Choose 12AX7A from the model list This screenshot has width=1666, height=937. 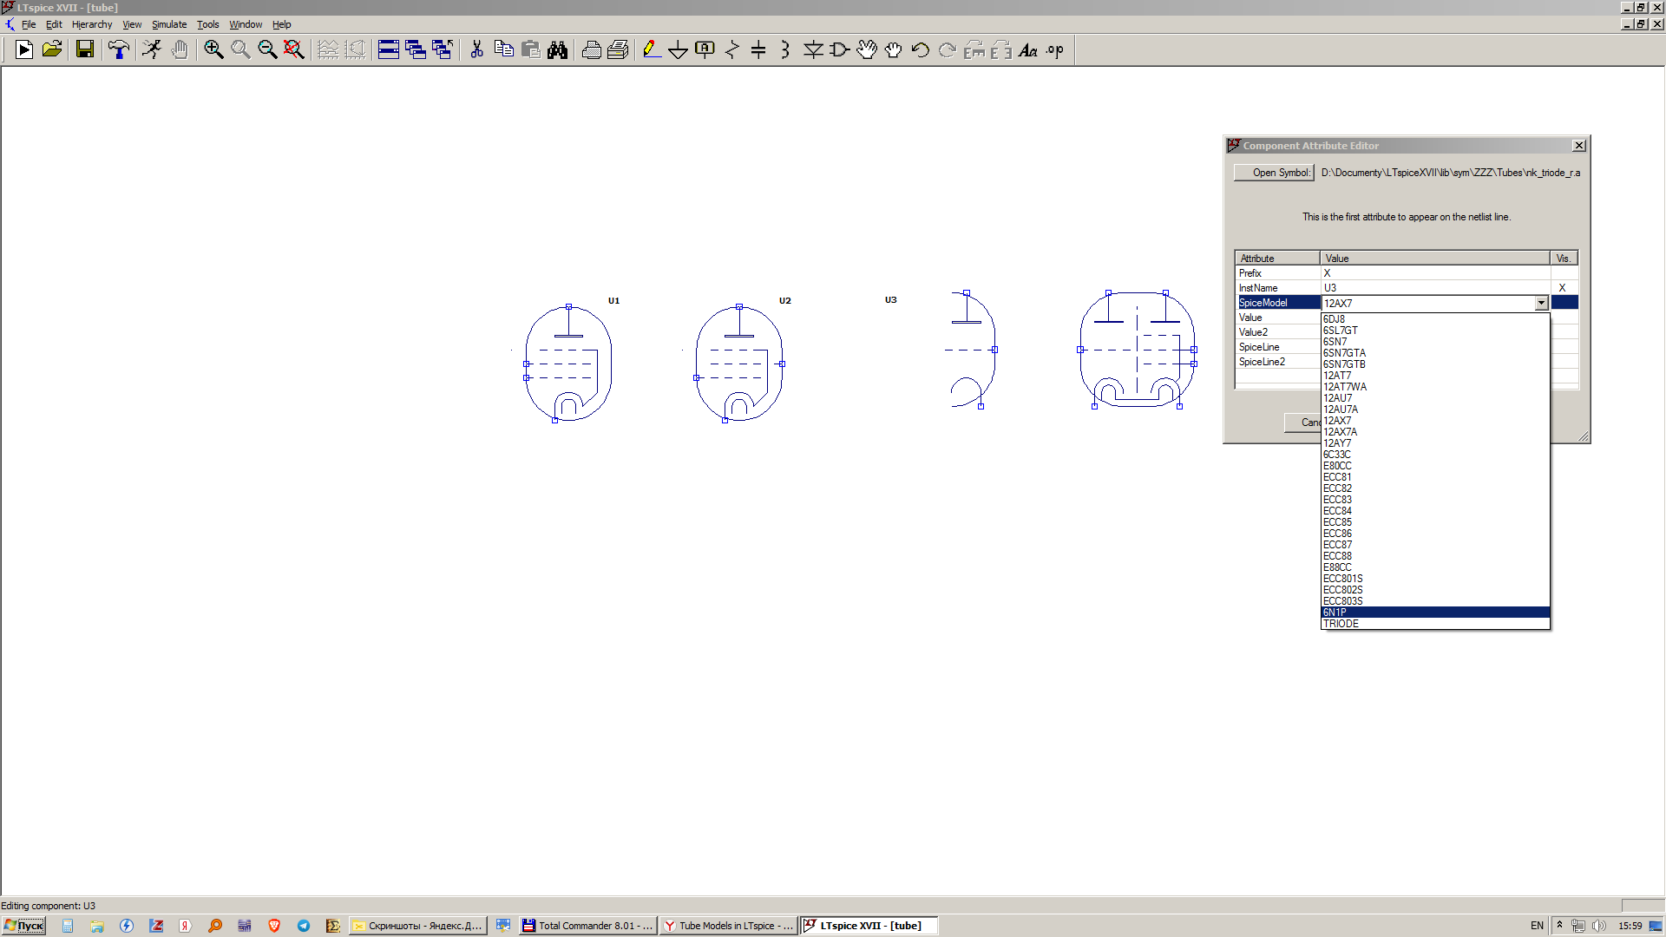[1435, 432]
